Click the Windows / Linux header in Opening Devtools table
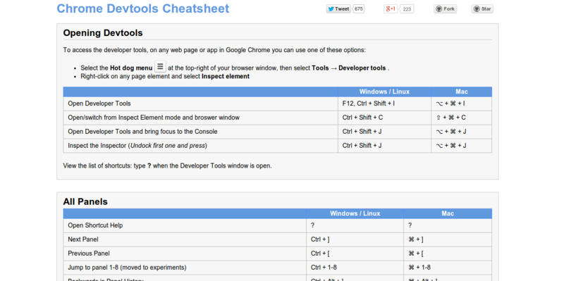564x281 pixels. tap(384, 92)
